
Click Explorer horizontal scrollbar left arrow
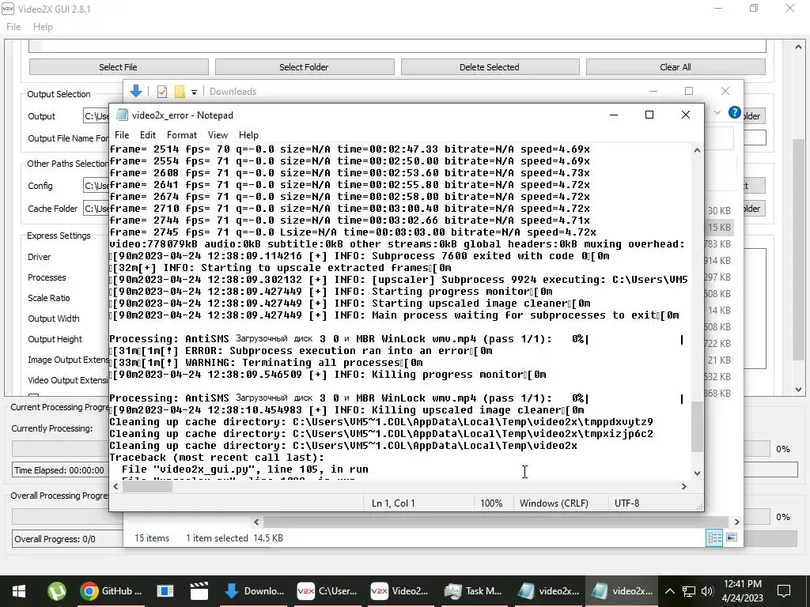[256, 522]
